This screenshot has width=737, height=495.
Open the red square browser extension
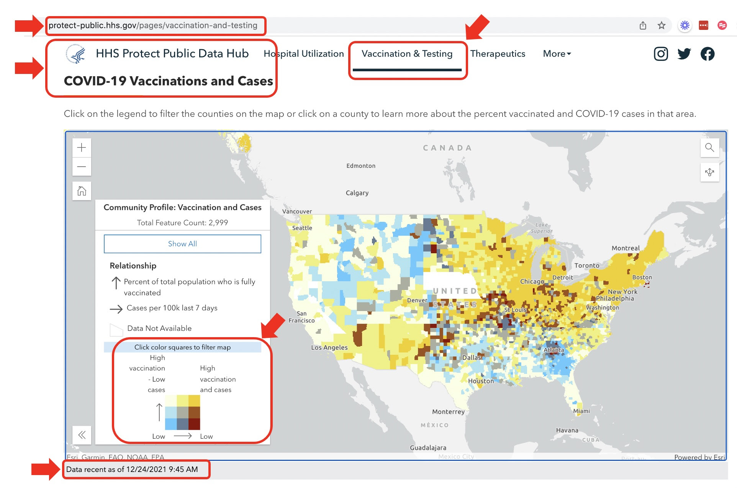click(x=704, y=26)
